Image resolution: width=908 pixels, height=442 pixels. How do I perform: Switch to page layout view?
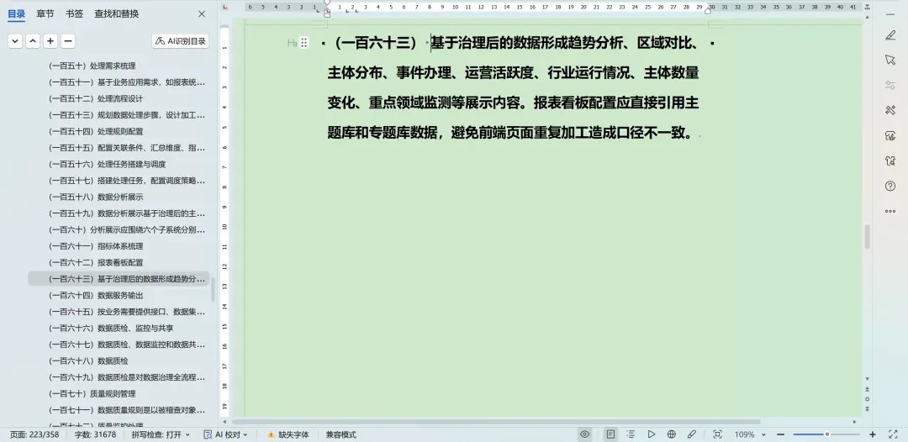pos(610,434)
